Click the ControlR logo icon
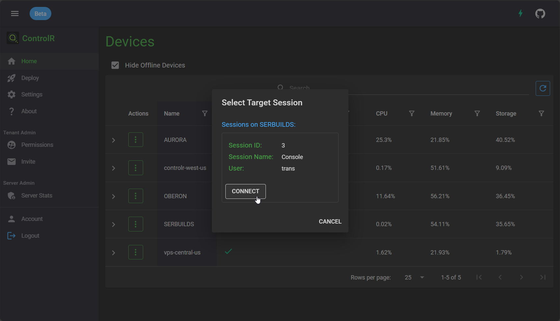 [x=13, y=38]
